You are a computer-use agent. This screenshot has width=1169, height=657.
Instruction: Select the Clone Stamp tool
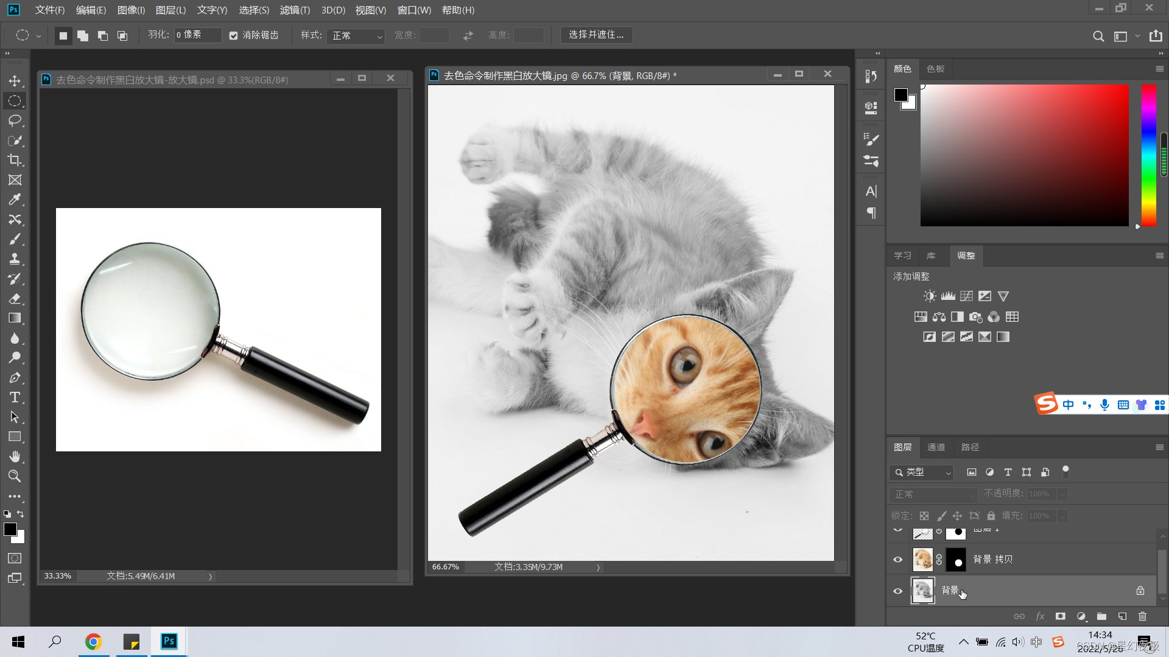[x=15, y=259]
